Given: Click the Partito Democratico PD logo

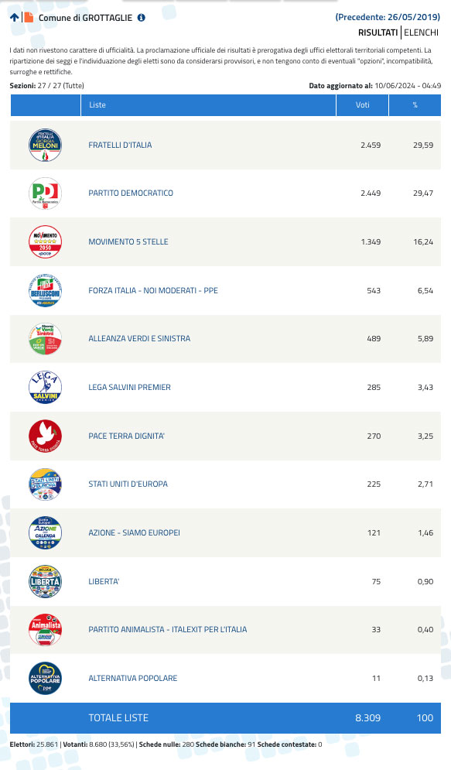Looking at the screenshot, I should point(45,193).
